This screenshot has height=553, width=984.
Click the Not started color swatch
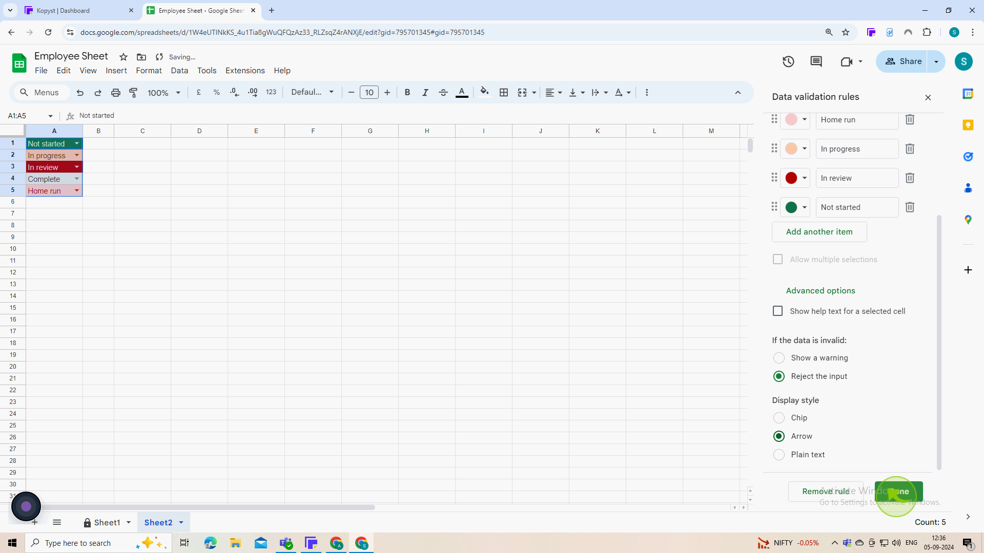coord(791,207)
